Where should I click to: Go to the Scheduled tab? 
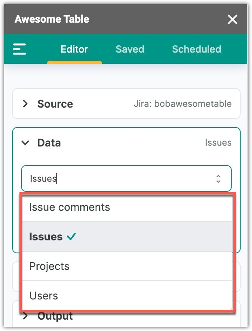[x=196, y=49]
